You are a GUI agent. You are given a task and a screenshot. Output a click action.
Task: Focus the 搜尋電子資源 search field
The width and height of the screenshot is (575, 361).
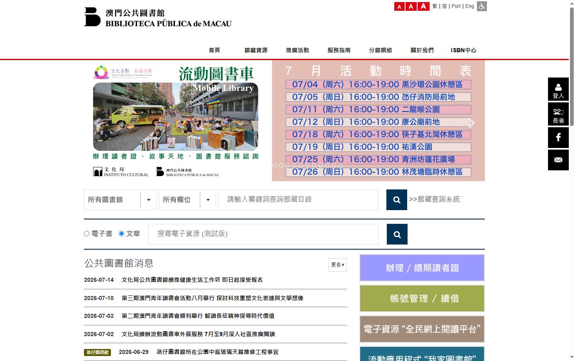[x=263, y=234]
